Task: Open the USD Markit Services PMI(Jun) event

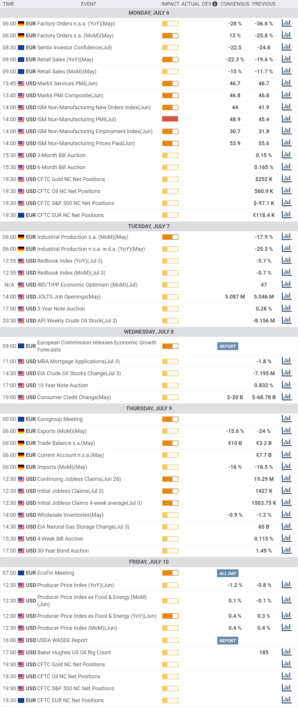Action: click(67, 84)
